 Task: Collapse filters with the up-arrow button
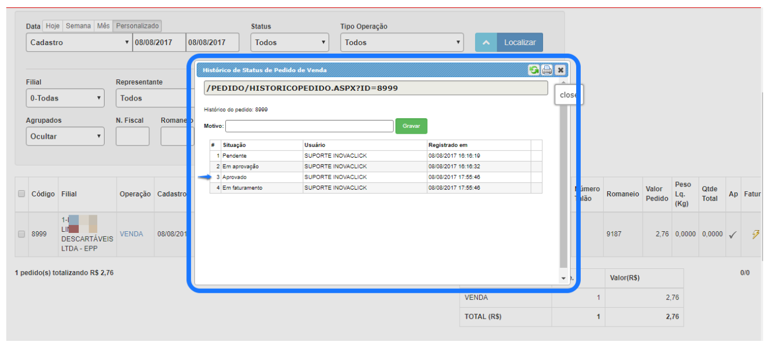486,42
